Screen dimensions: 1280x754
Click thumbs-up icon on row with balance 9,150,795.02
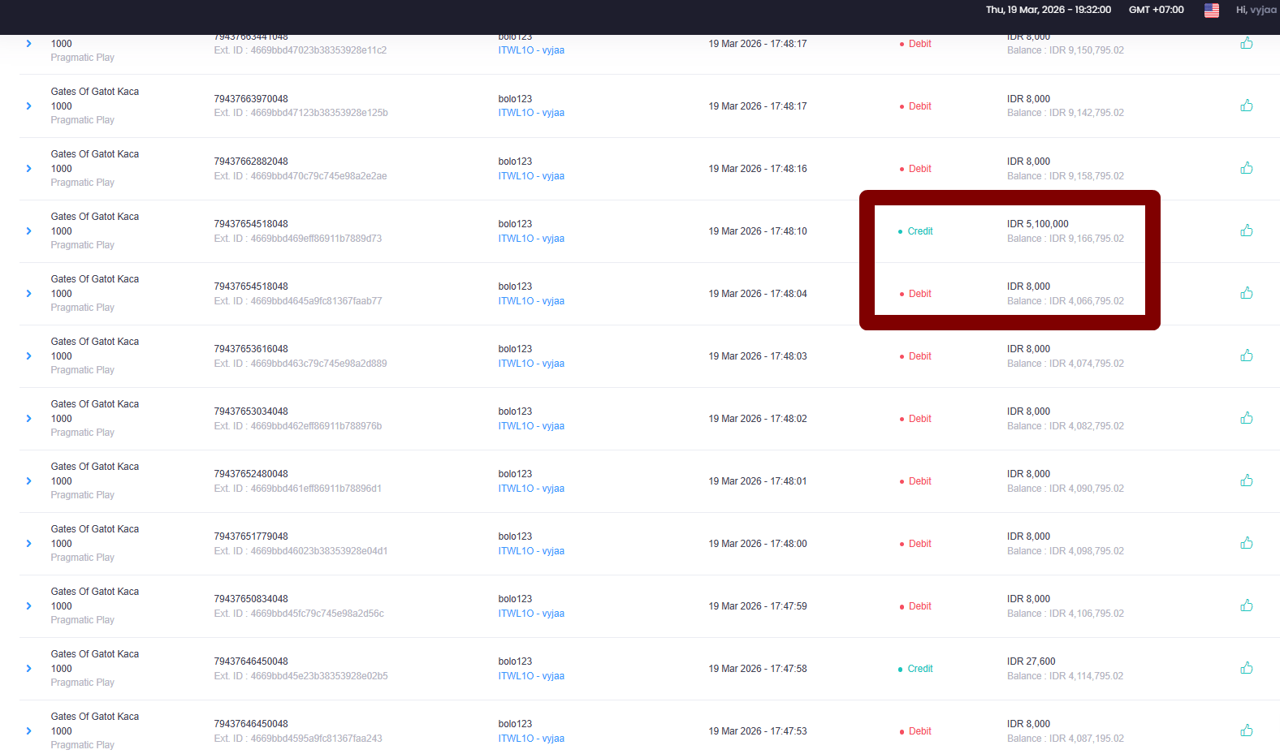pyautogui.click(x=1247, y=43)
